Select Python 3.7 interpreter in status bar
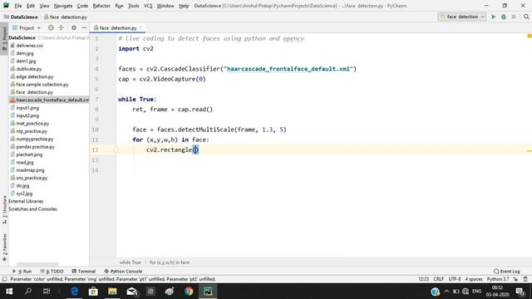 coord(498,279)
